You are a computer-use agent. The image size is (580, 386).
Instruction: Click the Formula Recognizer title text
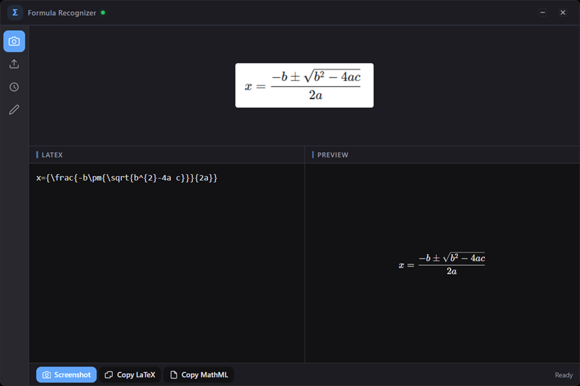point(62,13)
